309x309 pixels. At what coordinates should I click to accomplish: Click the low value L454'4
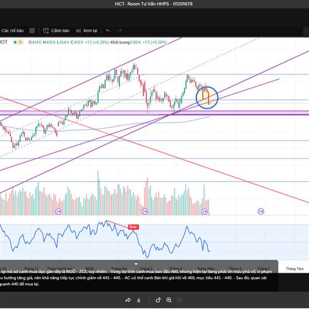(63, 42)
